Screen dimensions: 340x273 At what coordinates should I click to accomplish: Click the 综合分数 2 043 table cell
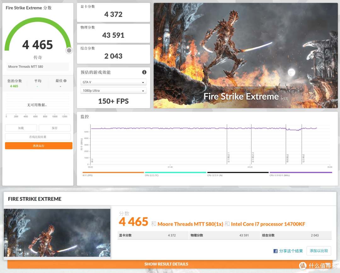pos(296,235)
